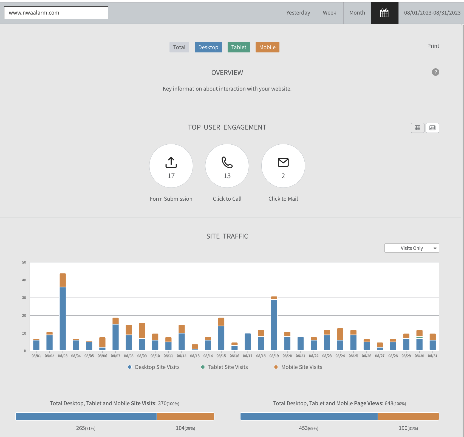Click the Click to Mail envelope icon

point(283,163)
